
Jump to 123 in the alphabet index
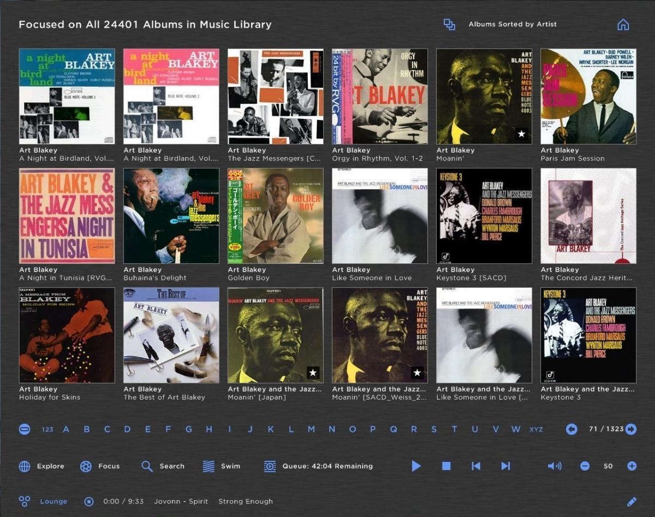[47, 429]
